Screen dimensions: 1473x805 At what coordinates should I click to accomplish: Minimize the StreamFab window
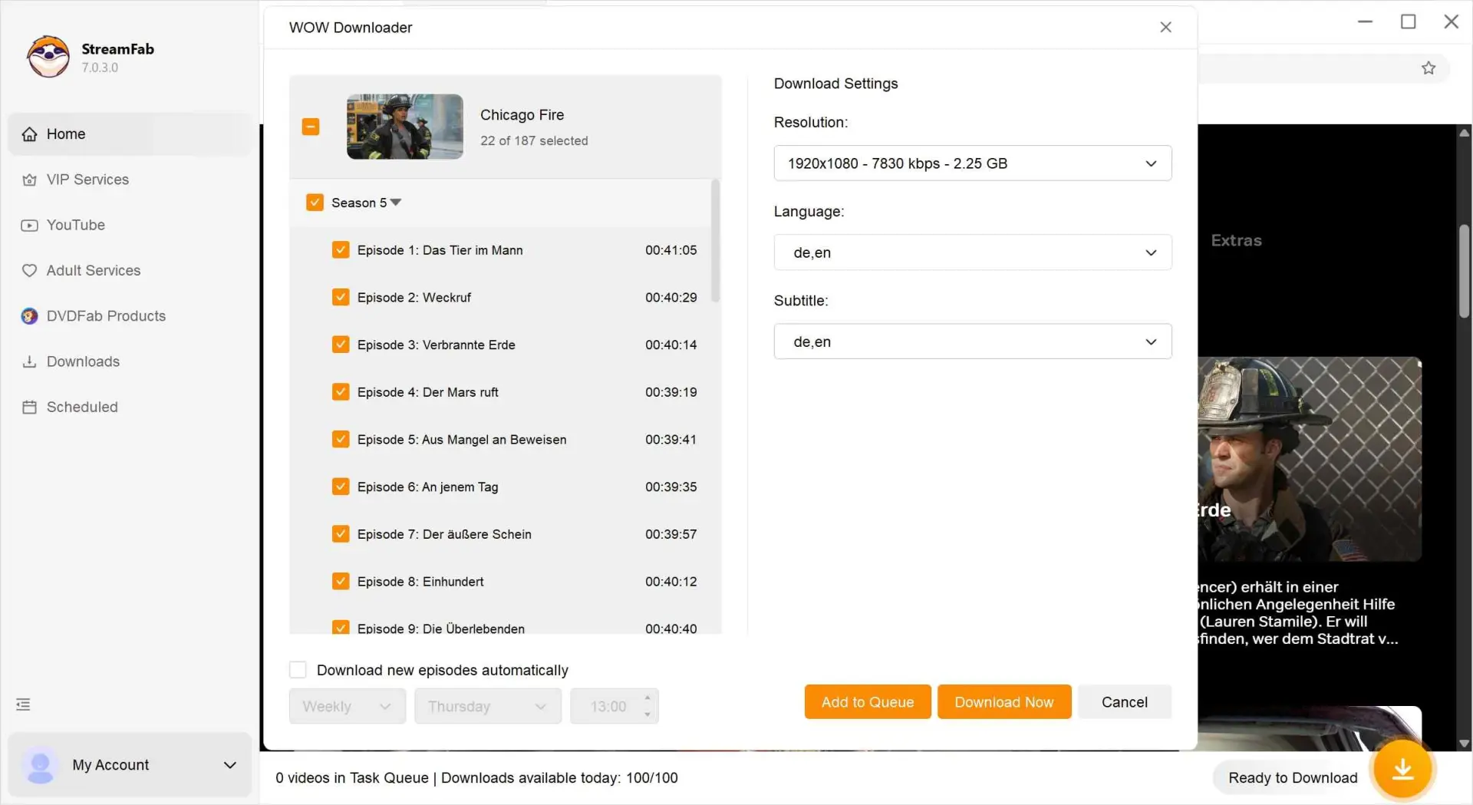1365,21
